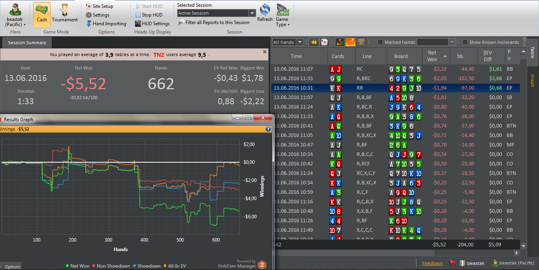Image resolution: width=539 pixels, height=270 pixels.
Task: Click the $3,66 EV Diff cell
Action: point(495,79)
